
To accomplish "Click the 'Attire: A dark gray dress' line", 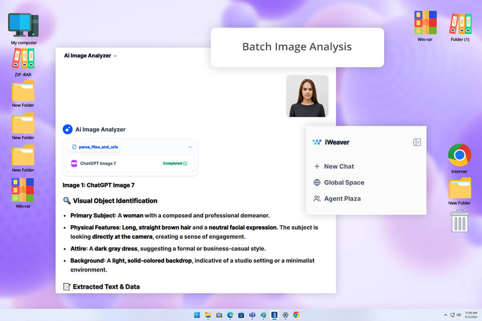I will [168, 249].
